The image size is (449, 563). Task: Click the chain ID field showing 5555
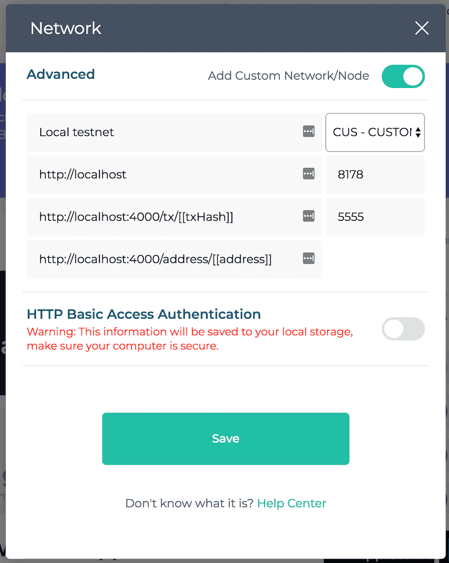tap(375, 217)
